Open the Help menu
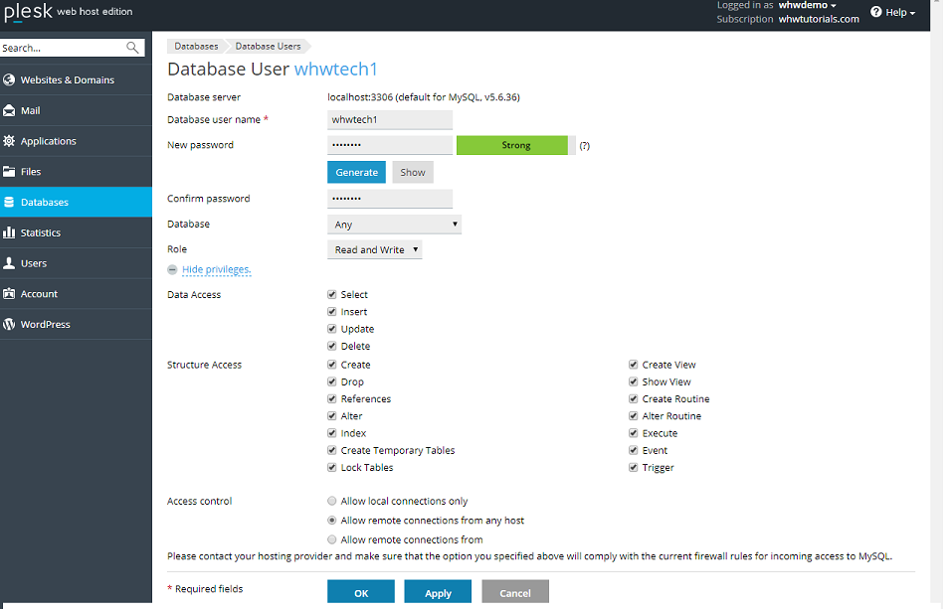 pos(892,13)
